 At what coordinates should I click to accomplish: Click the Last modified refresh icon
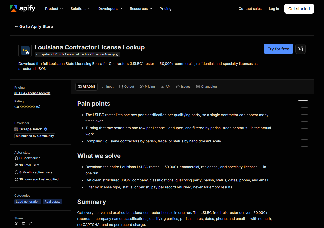coord(16,179)
